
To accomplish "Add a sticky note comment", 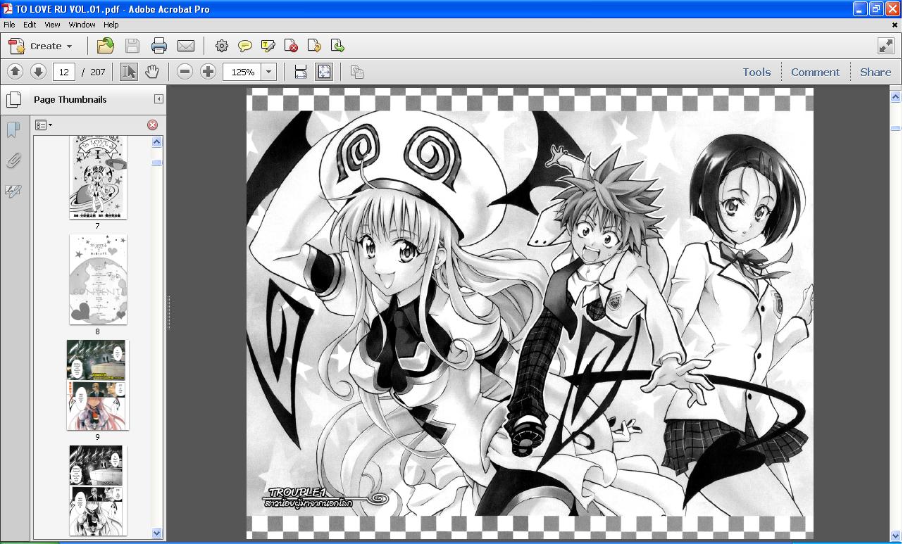I will click(244, 46).
